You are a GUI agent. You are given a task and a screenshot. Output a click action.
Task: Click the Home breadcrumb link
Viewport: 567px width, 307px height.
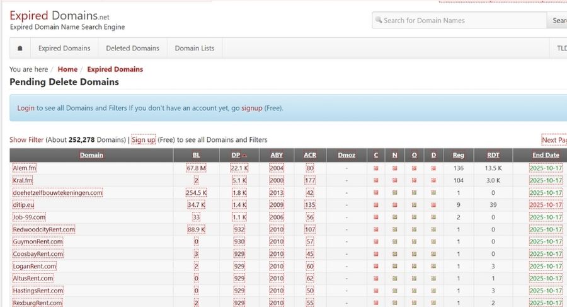(x=67, y=69)
